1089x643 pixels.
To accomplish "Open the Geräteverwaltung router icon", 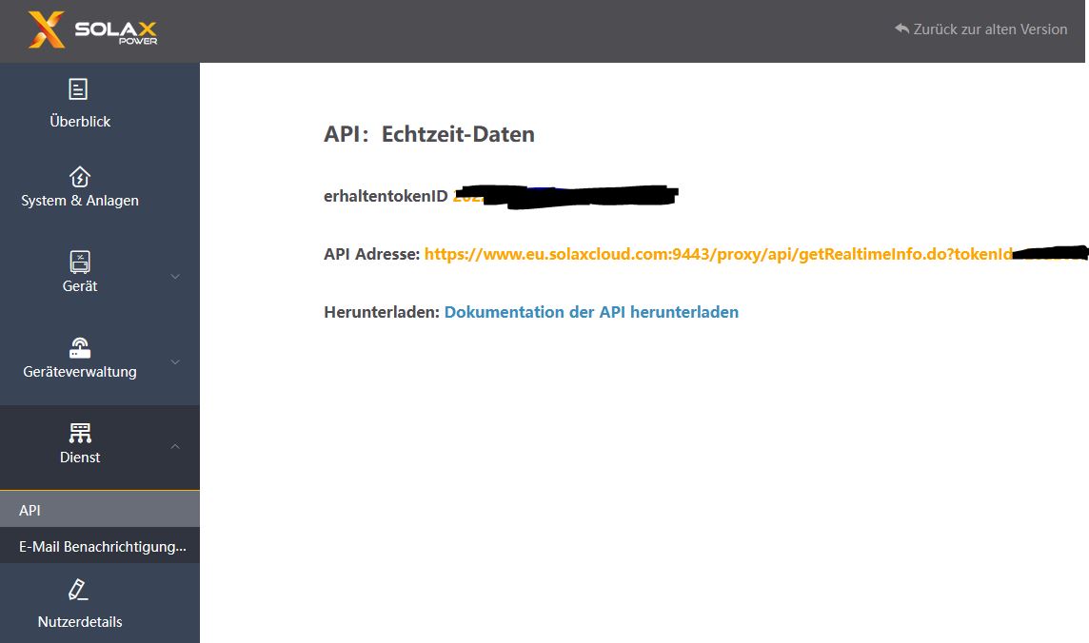I will pyautogui.click(x=80, y=347).
